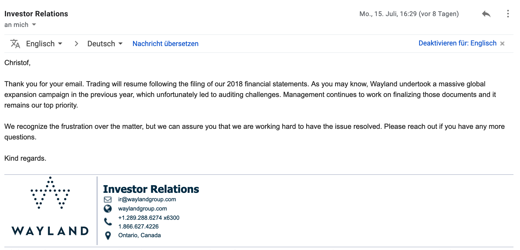Expand the "an mich" recipient details
The width and height of the screenshot is (520, 250).
[x=34, y=25]
